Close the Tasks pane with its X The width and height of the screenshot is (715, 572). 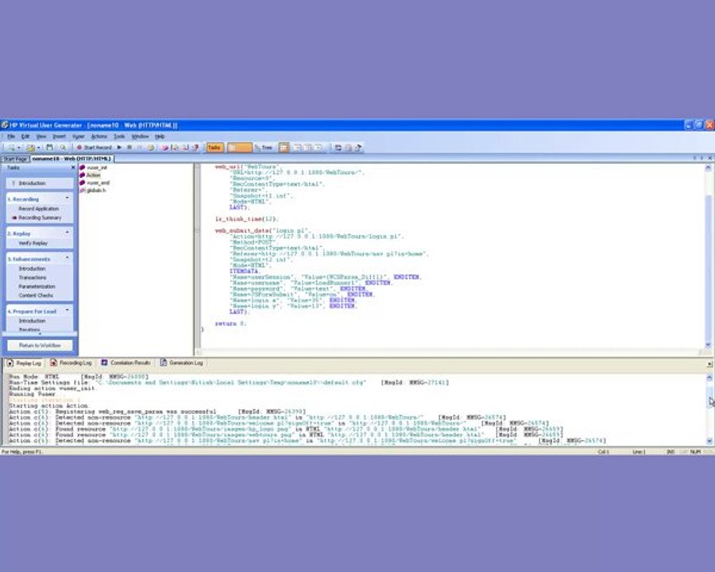click(x=73, y=168)
